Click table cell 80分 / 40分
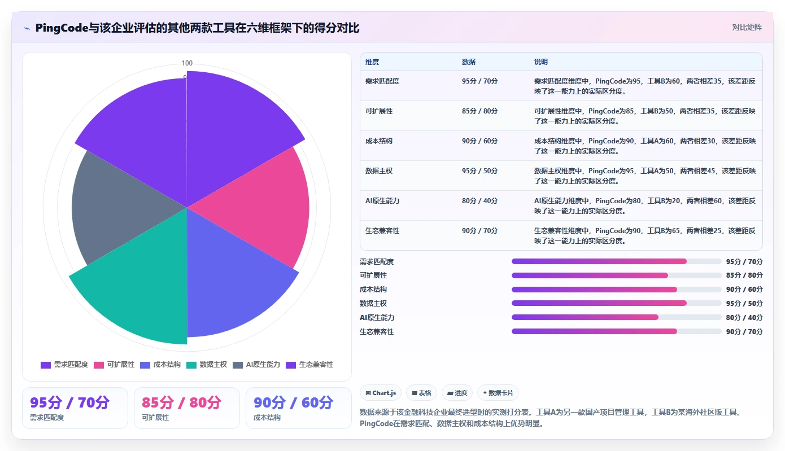 (x=480, y=201)
